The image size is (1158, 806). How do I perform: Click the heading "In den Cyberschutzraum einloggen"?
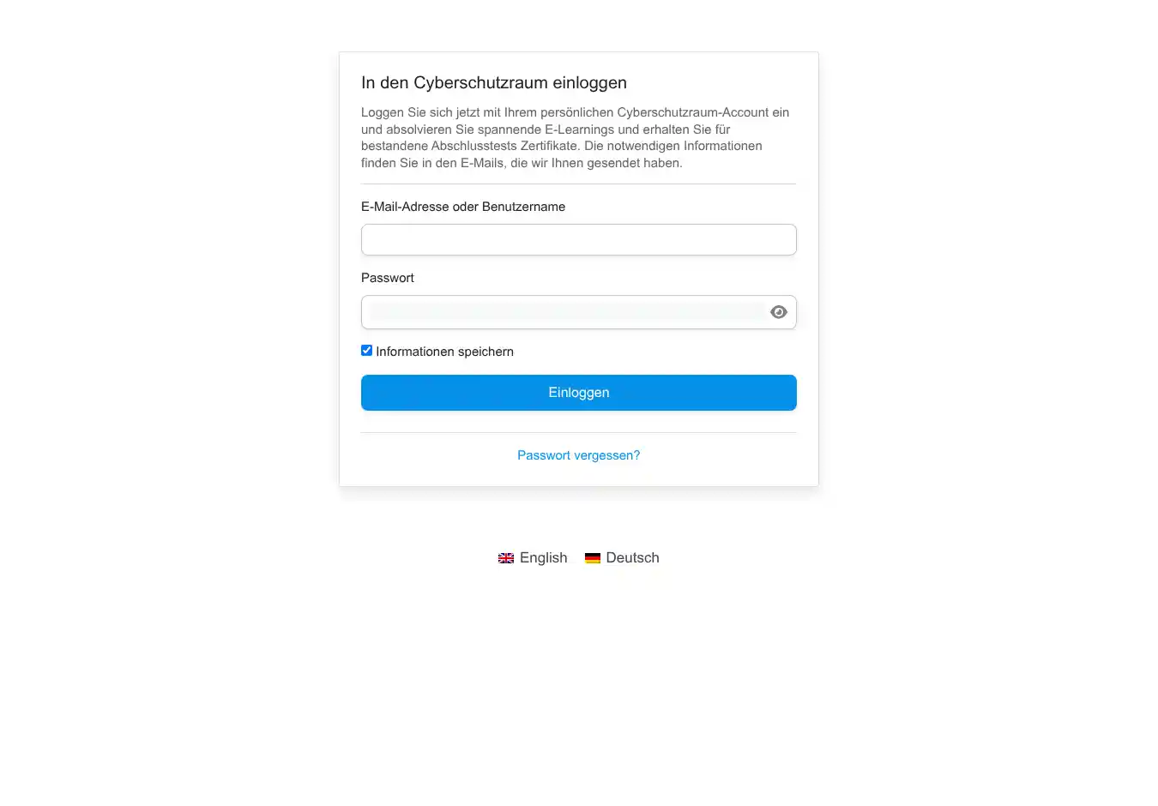pos(494,83)
